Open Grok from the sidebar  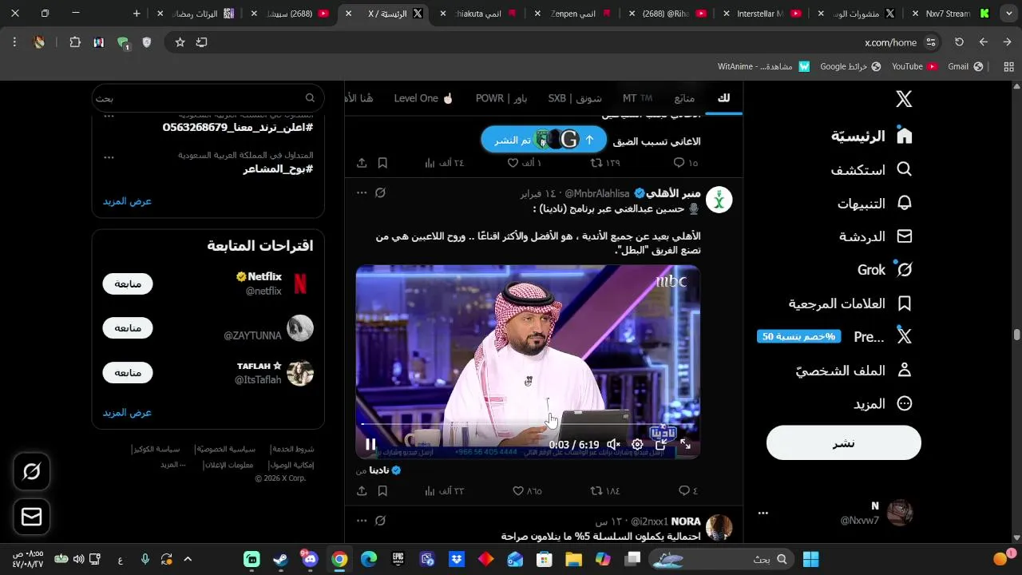885,270
